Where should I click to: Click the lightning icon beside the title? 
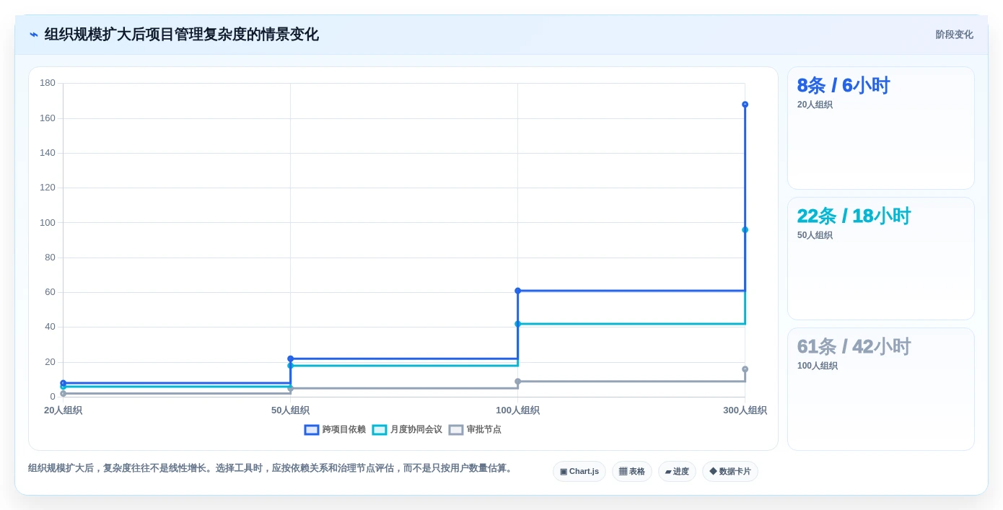click(34, 35)
